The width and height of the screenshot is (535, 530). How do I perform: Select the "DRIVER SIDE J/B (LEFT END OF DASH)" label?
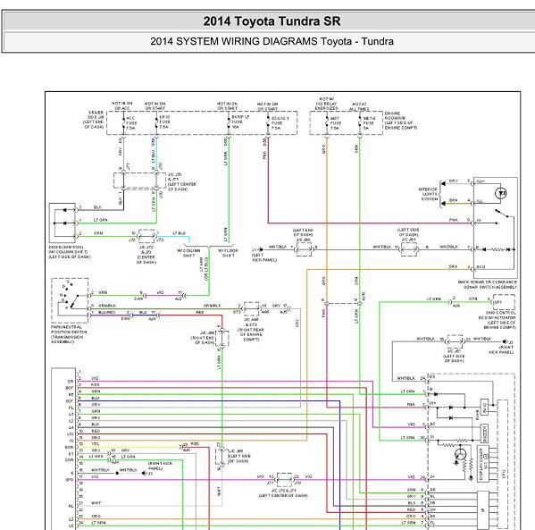click(94, 120)
